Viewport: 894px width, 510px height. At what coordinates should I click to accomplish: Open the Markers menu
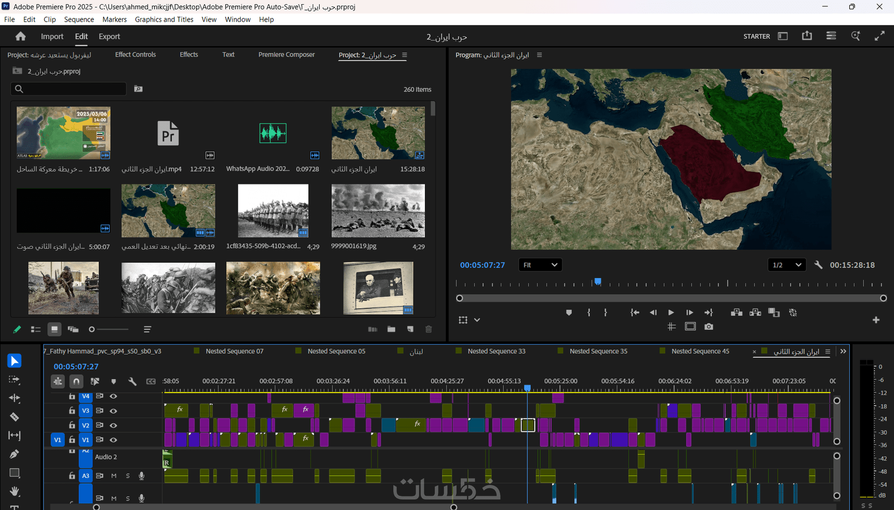coord(115,19)
